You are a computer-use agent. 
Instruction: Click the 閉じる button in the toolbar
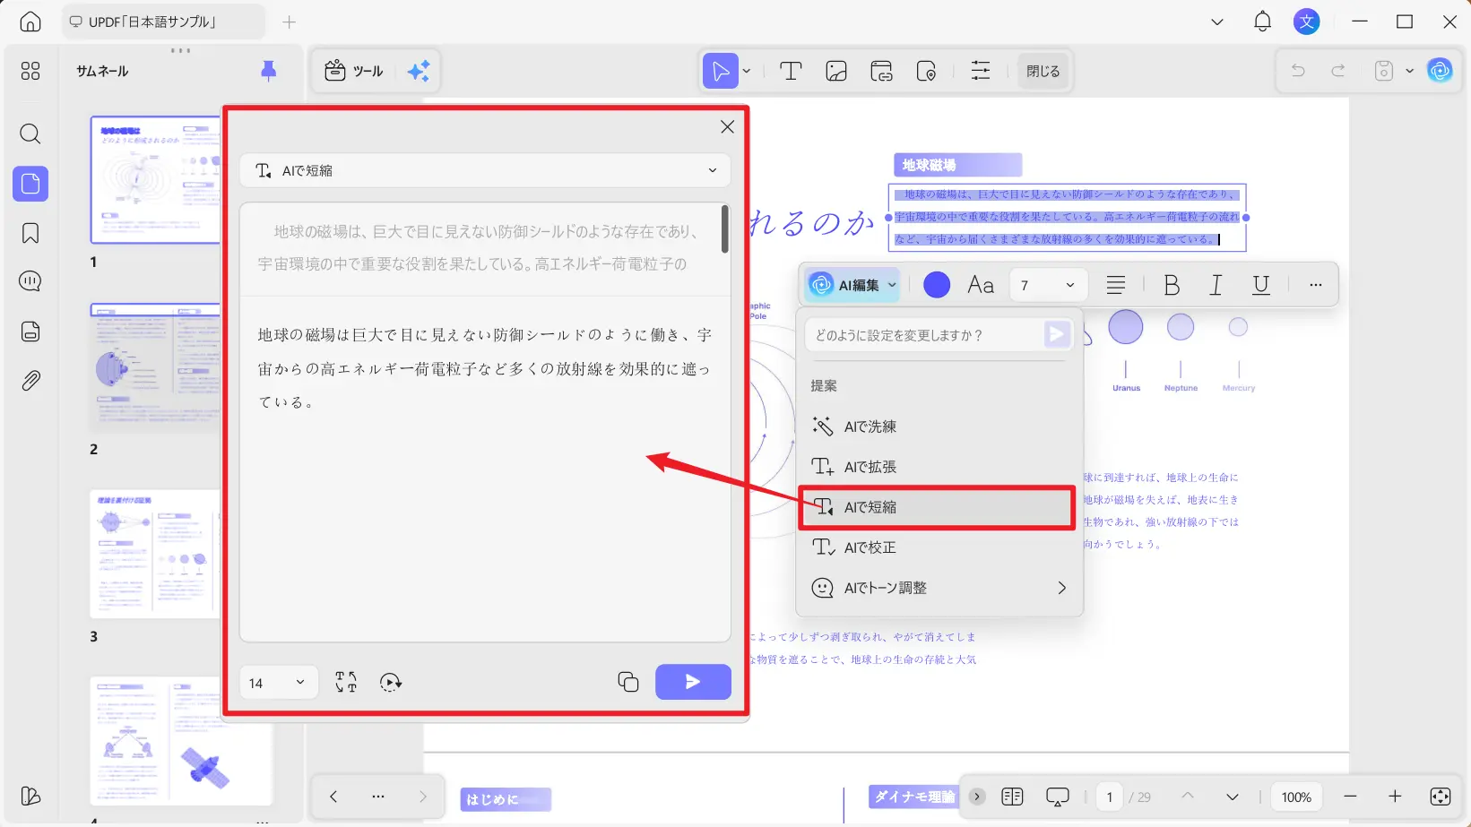(1043, 71)
